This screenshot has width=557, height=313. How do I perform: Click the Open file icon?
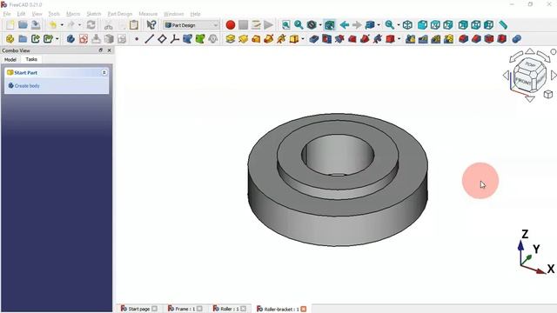pos(23,25)
